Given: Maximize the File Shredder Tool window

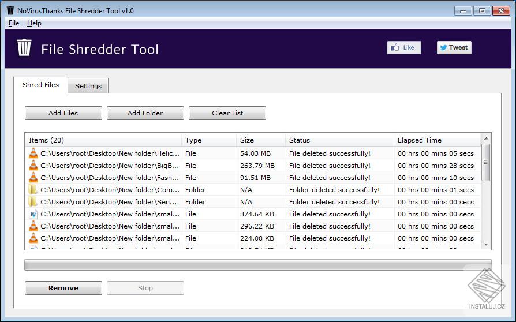Looking at the screenshot, I should coord(482,11).
